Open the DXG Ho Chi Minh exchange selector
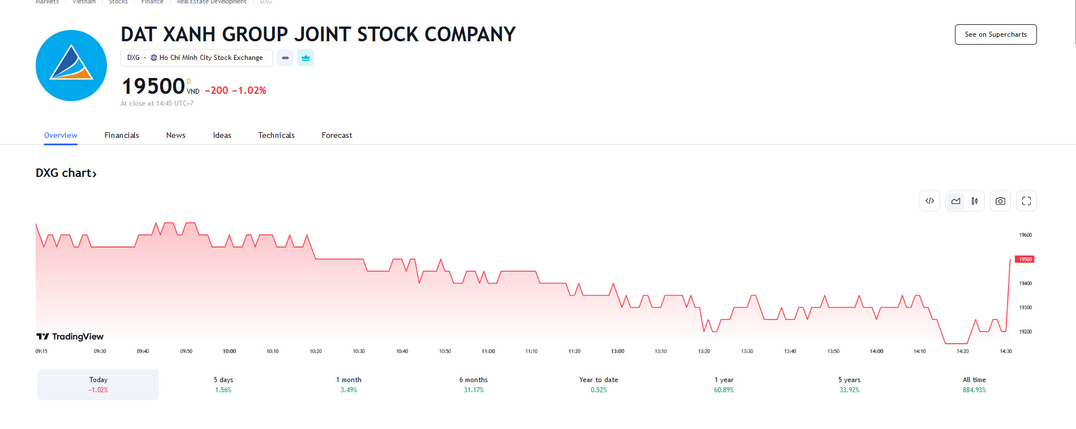 pos(196,58)
